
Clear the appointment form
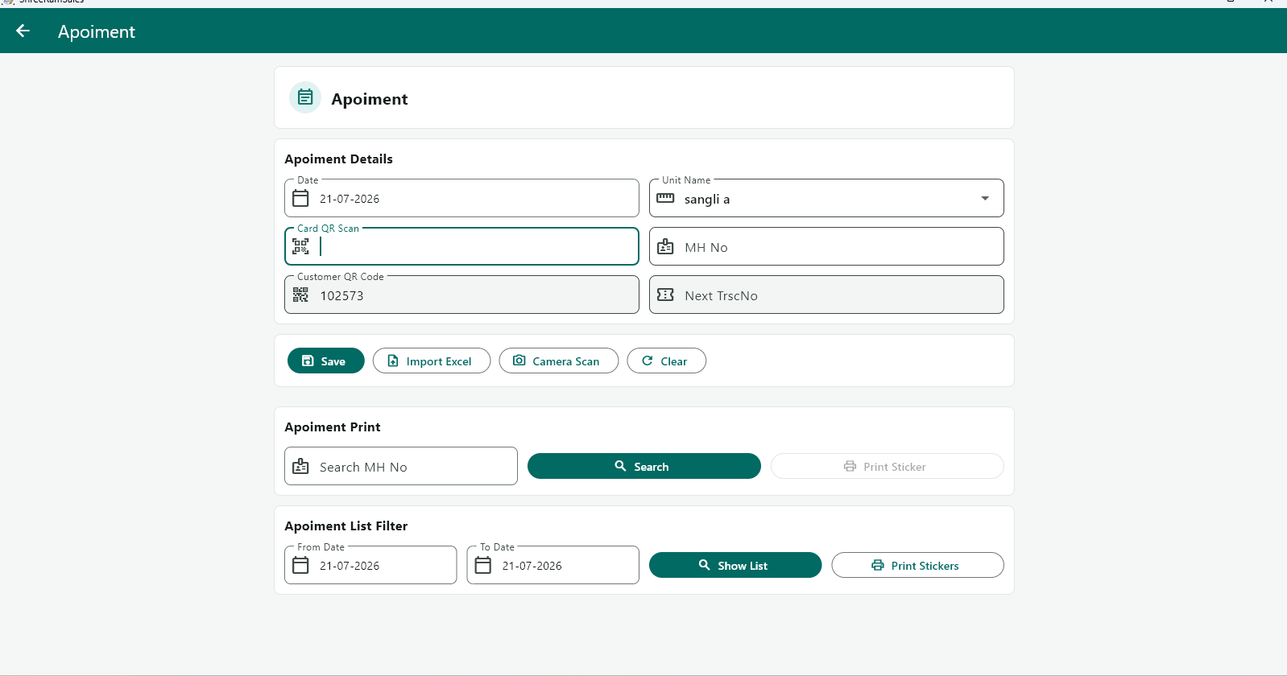666,361
